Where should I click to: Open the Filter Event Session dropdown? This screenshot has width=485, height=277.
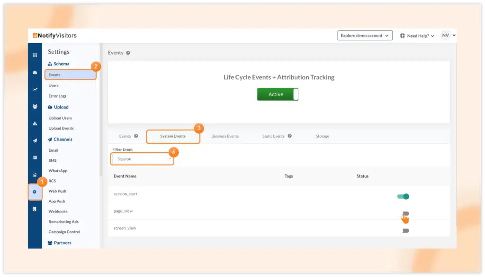click(142, 159)
